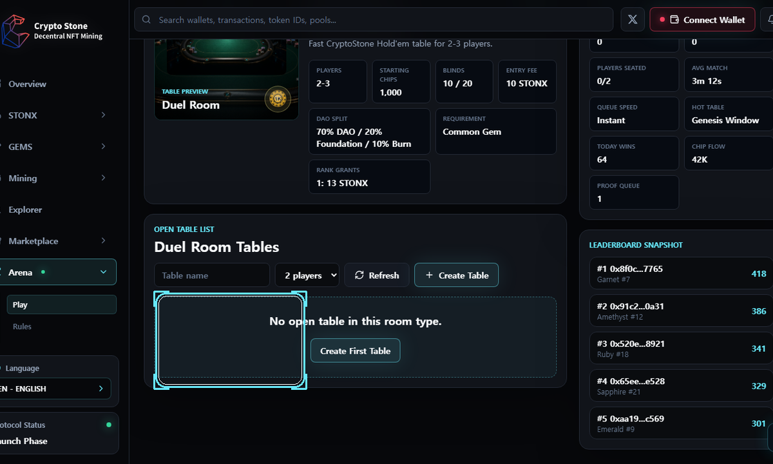The width and height of the screenshot is (773, 464).
Task: Click the Connect Wallet button
Action: tap(701, 20)
